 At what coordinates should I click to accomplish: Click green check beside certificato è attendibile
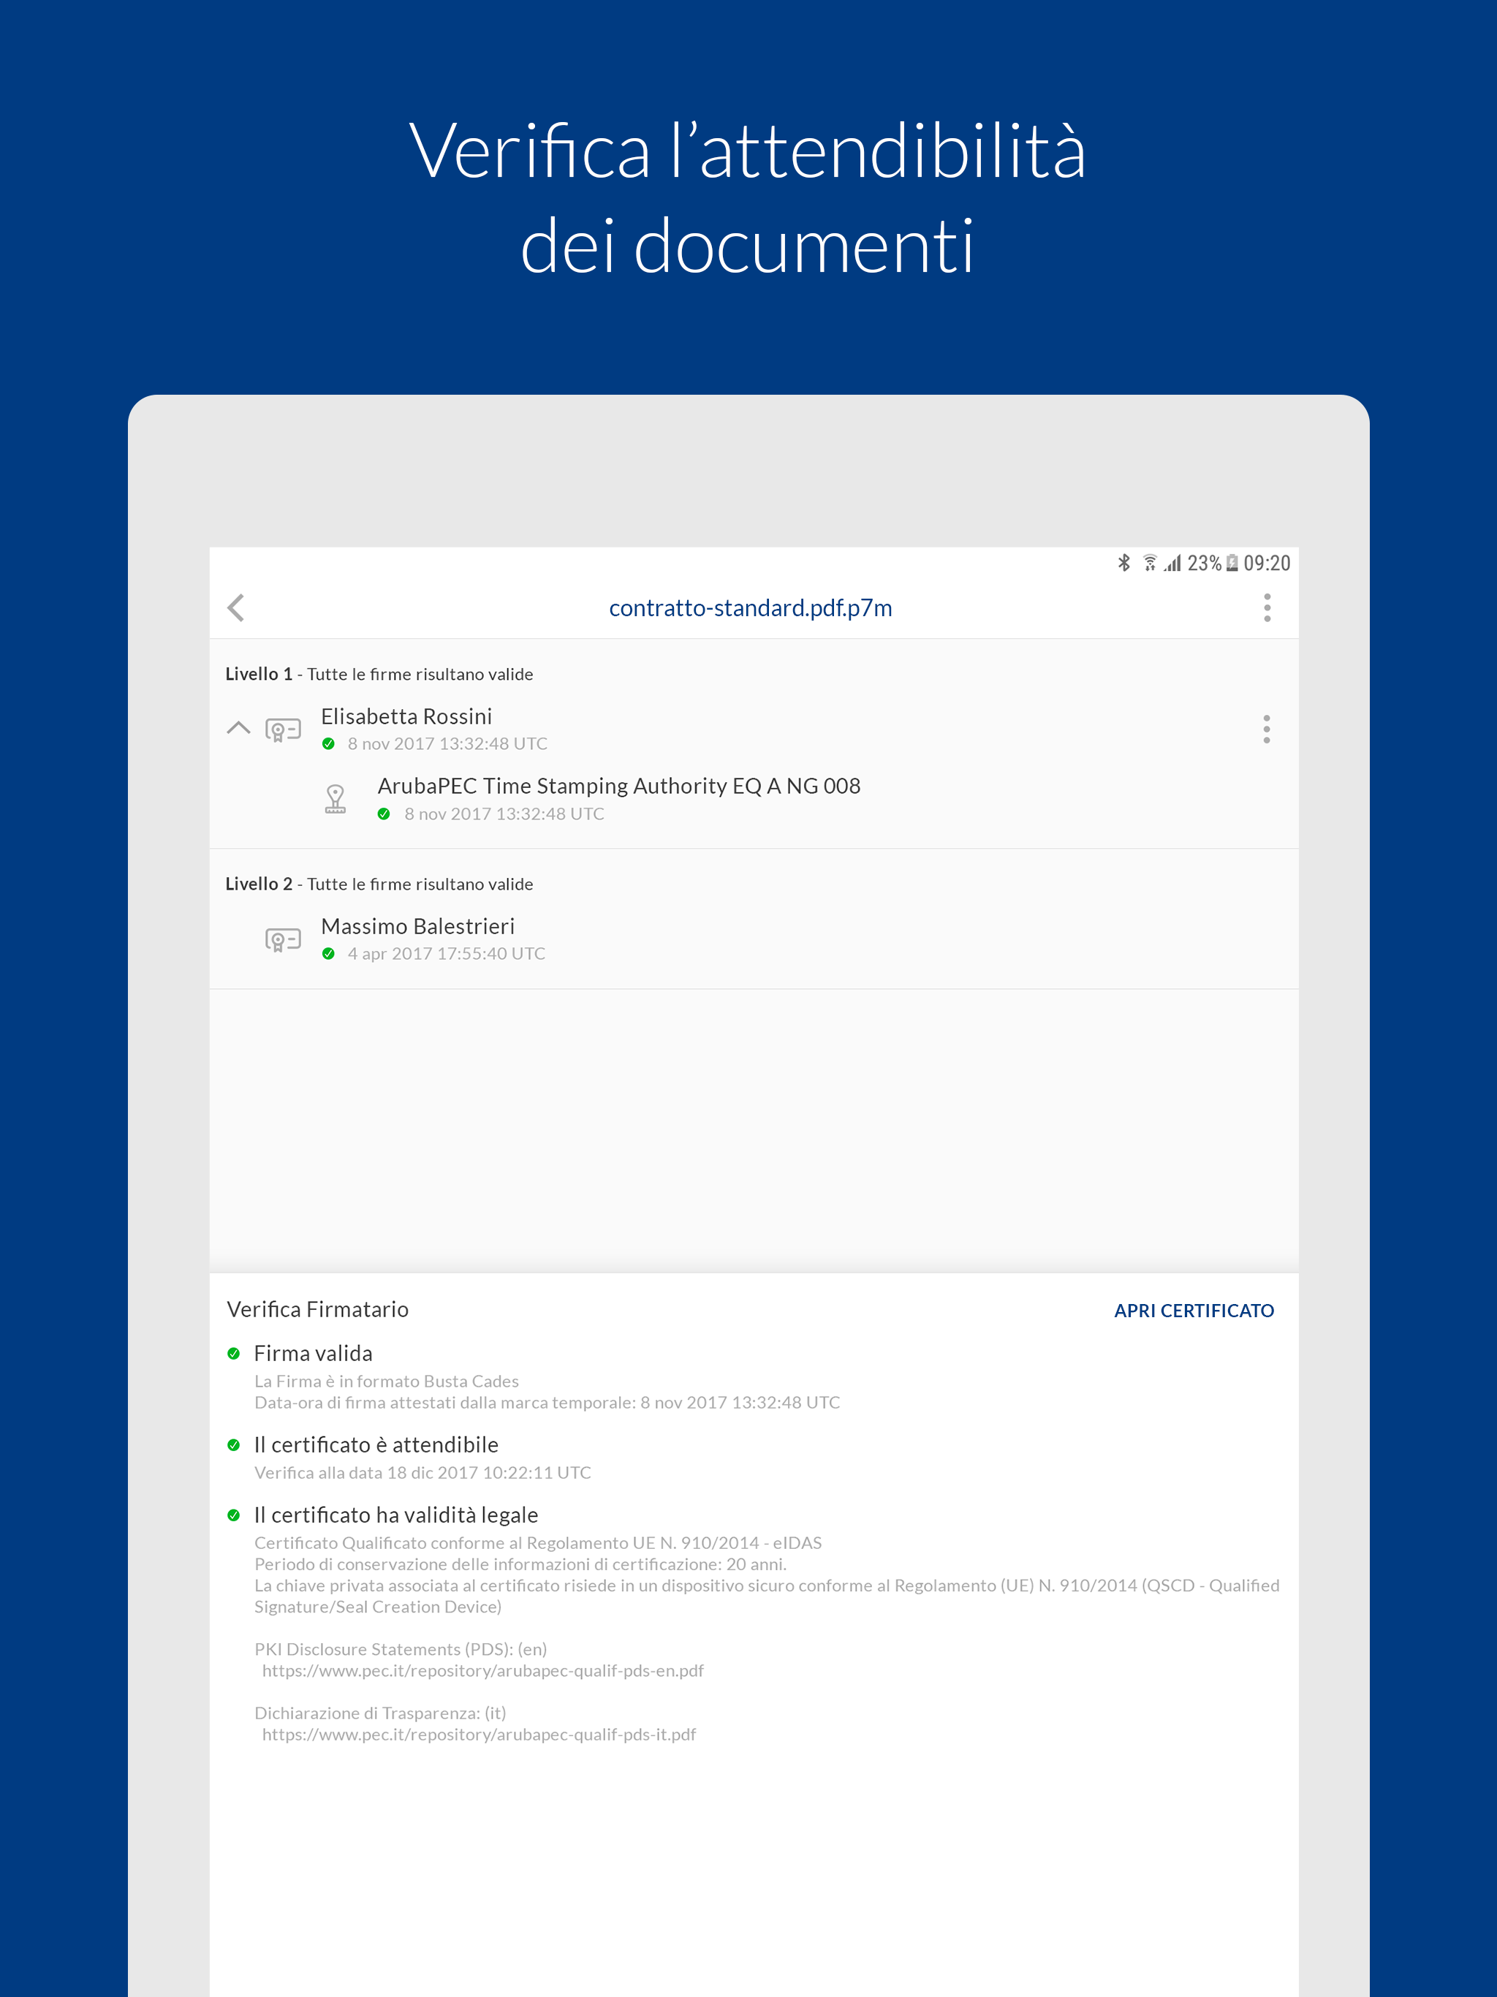pos(234,1444)
